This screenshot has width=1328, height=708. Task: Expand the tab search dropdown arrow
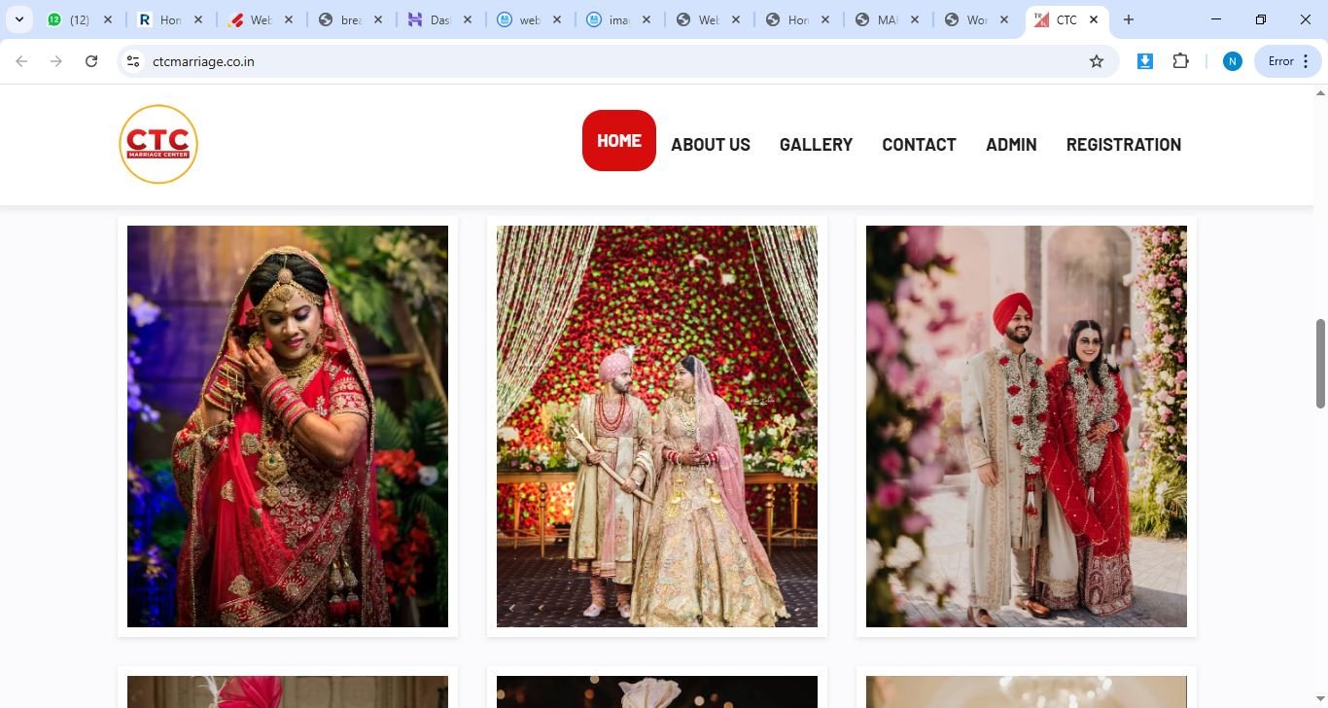point(18,19)
